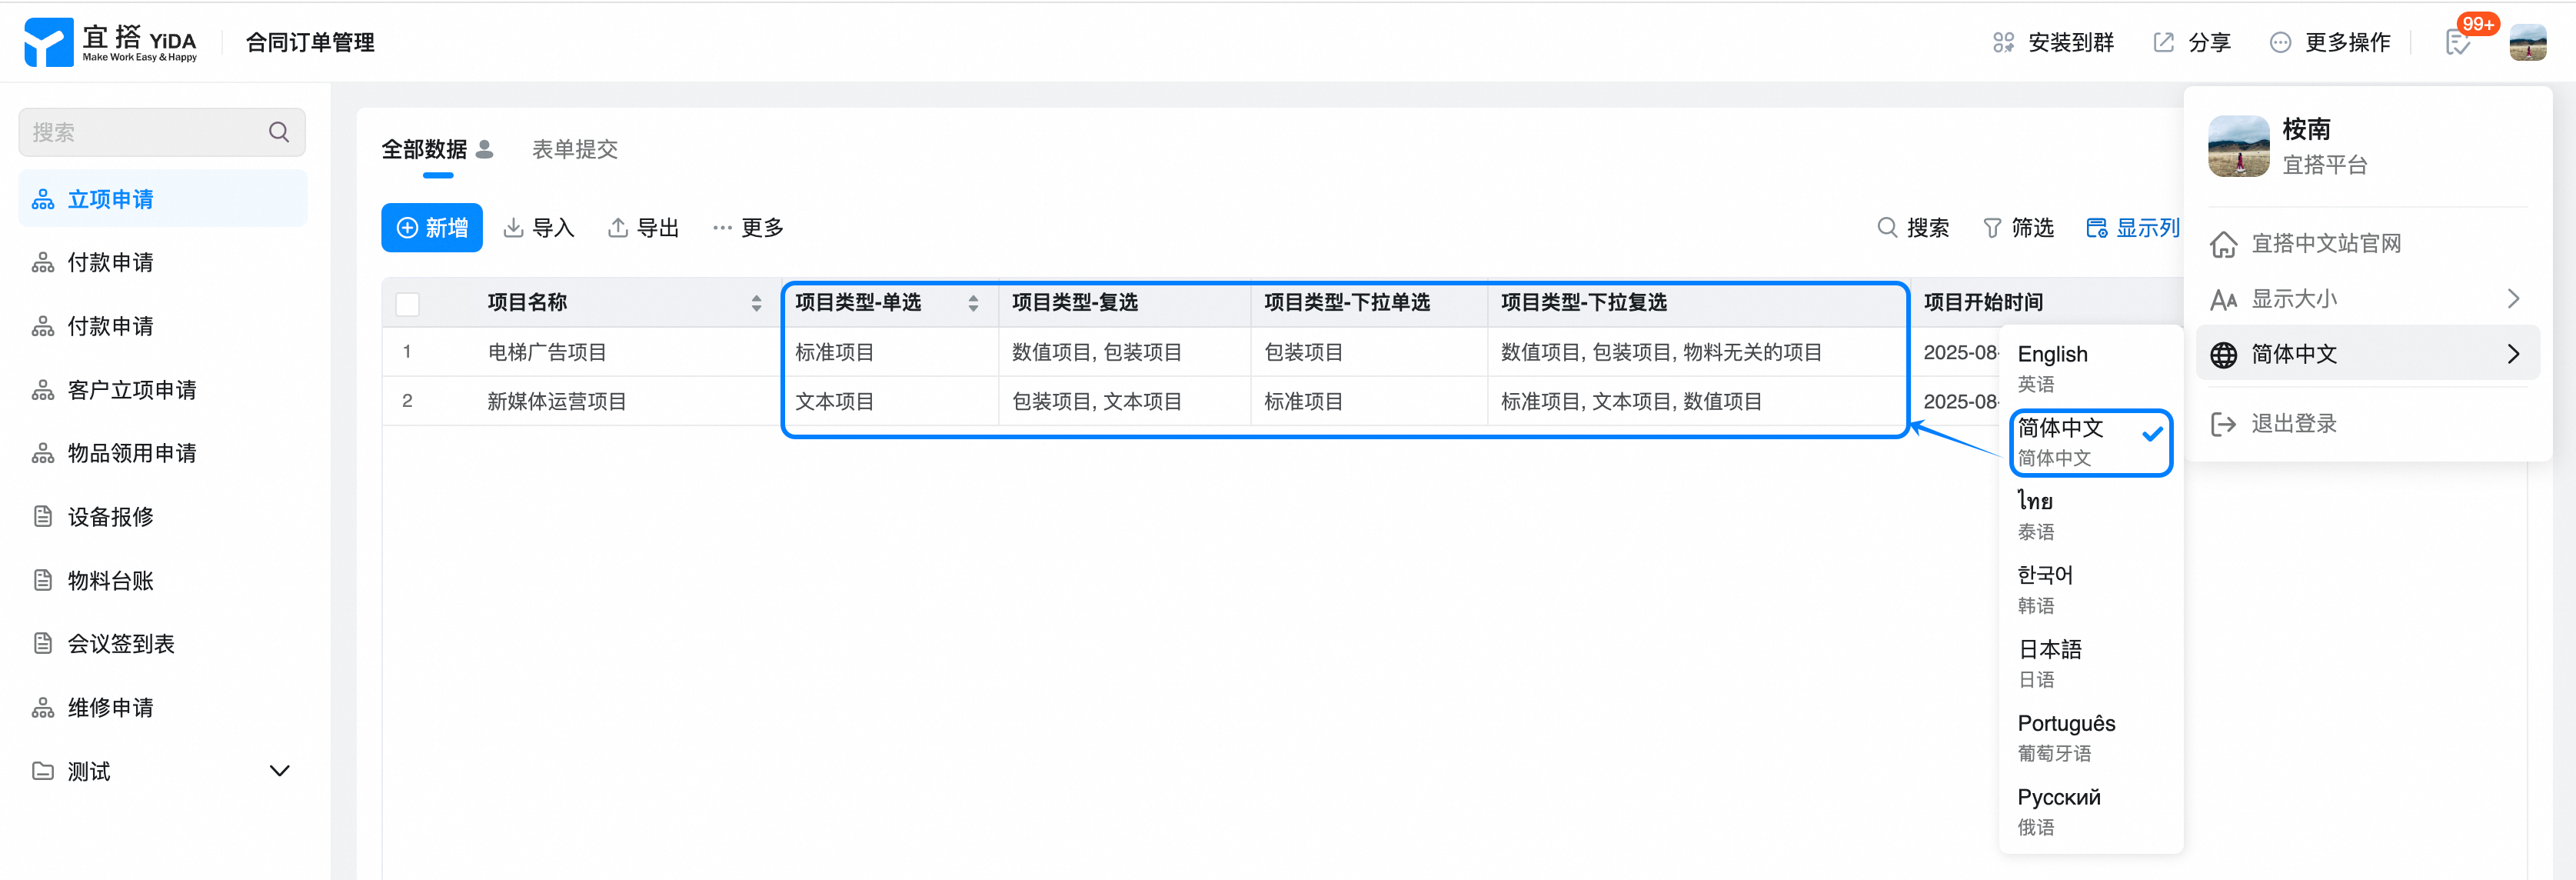This screenshot has height=880, width=2576.
Task: Click the 筛选 filter funnel icon
Action: click(x=1992, y=228)
